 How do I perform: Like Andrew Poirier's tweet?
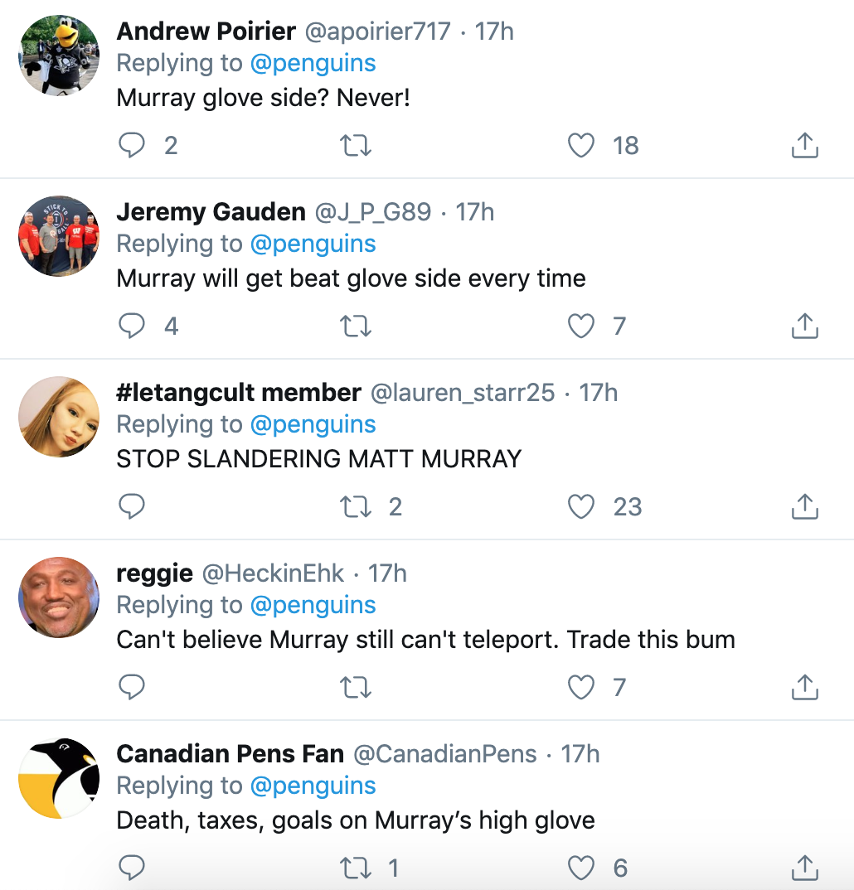click(581, 146)
